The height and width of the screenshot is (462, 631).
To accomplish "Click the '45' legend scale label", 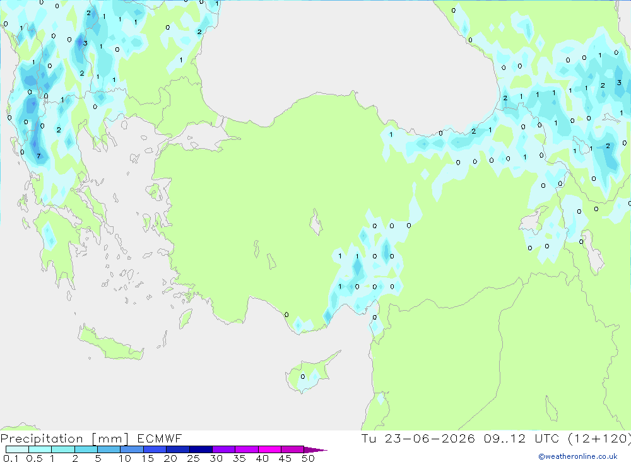I will click(x=285, y=458).
